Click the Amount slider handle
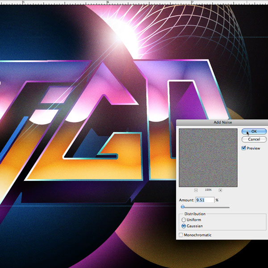The width and height of the screenshot is (268, 268). click(183, 207)
